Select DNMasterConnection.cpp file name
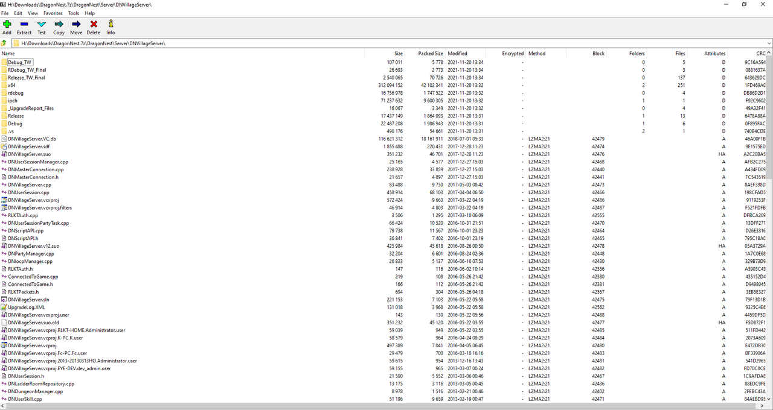This screenshot has height=410, width=773. point(36,169)
